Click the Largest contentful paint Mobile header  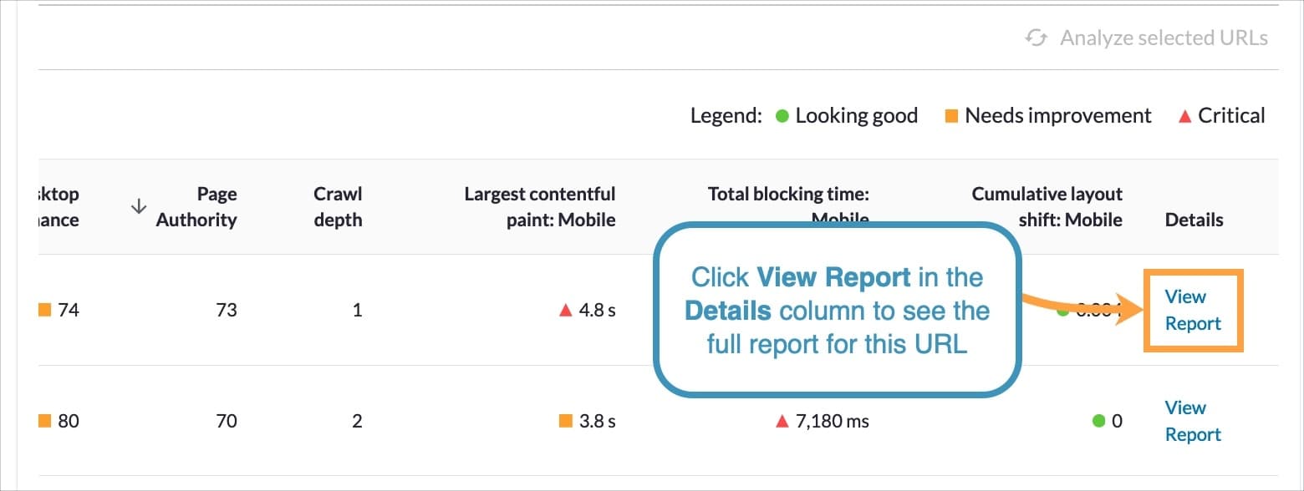pyautogui.click(x=540, y=207)
